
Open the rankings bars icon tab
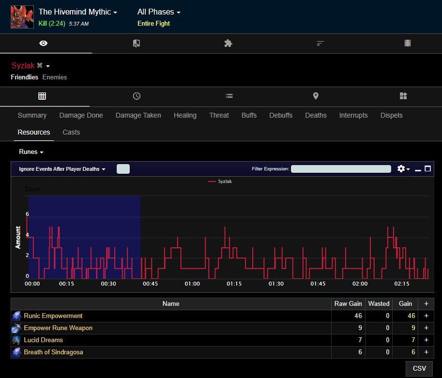[320, 43]
